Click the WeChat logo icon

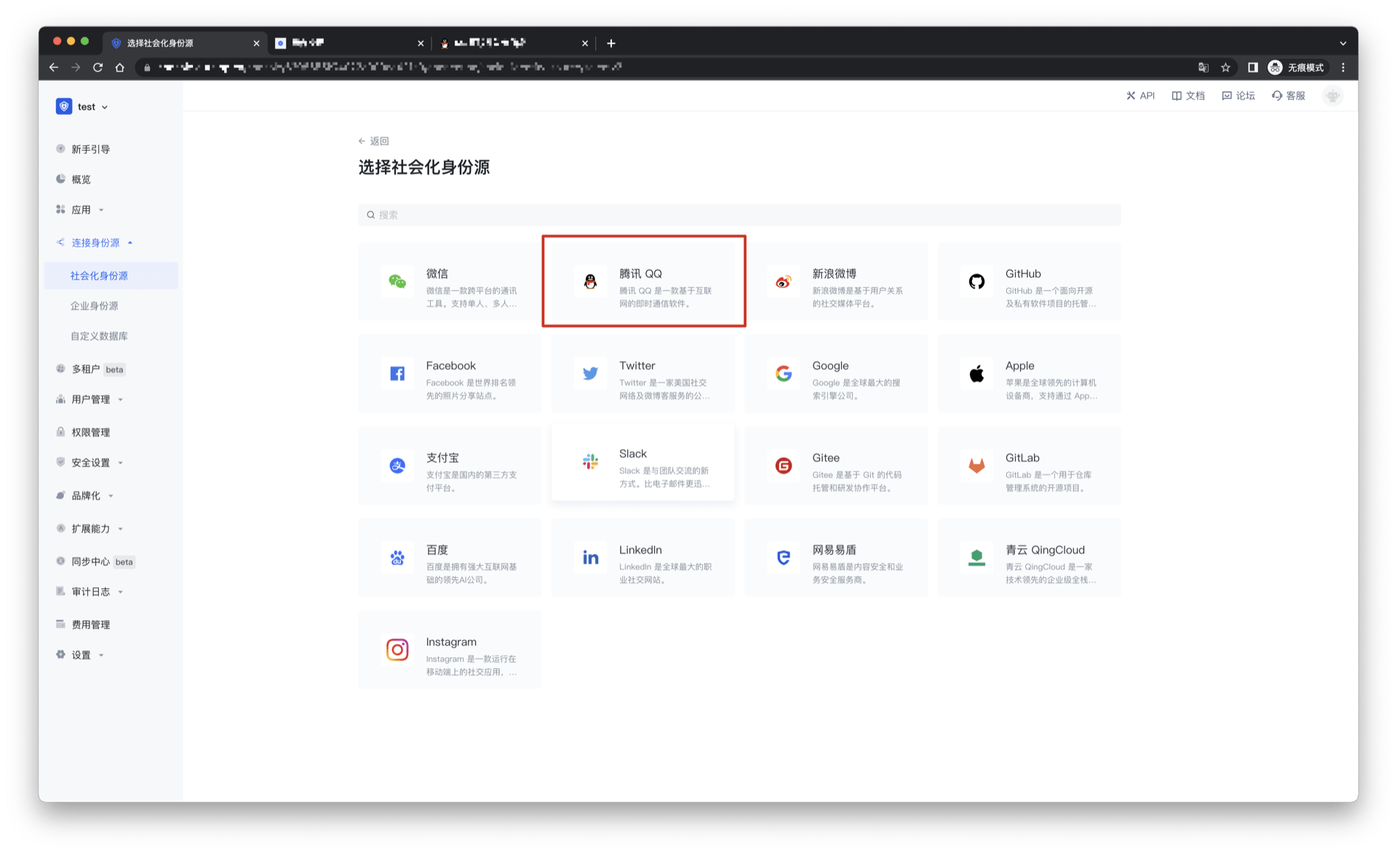(397, 282)
